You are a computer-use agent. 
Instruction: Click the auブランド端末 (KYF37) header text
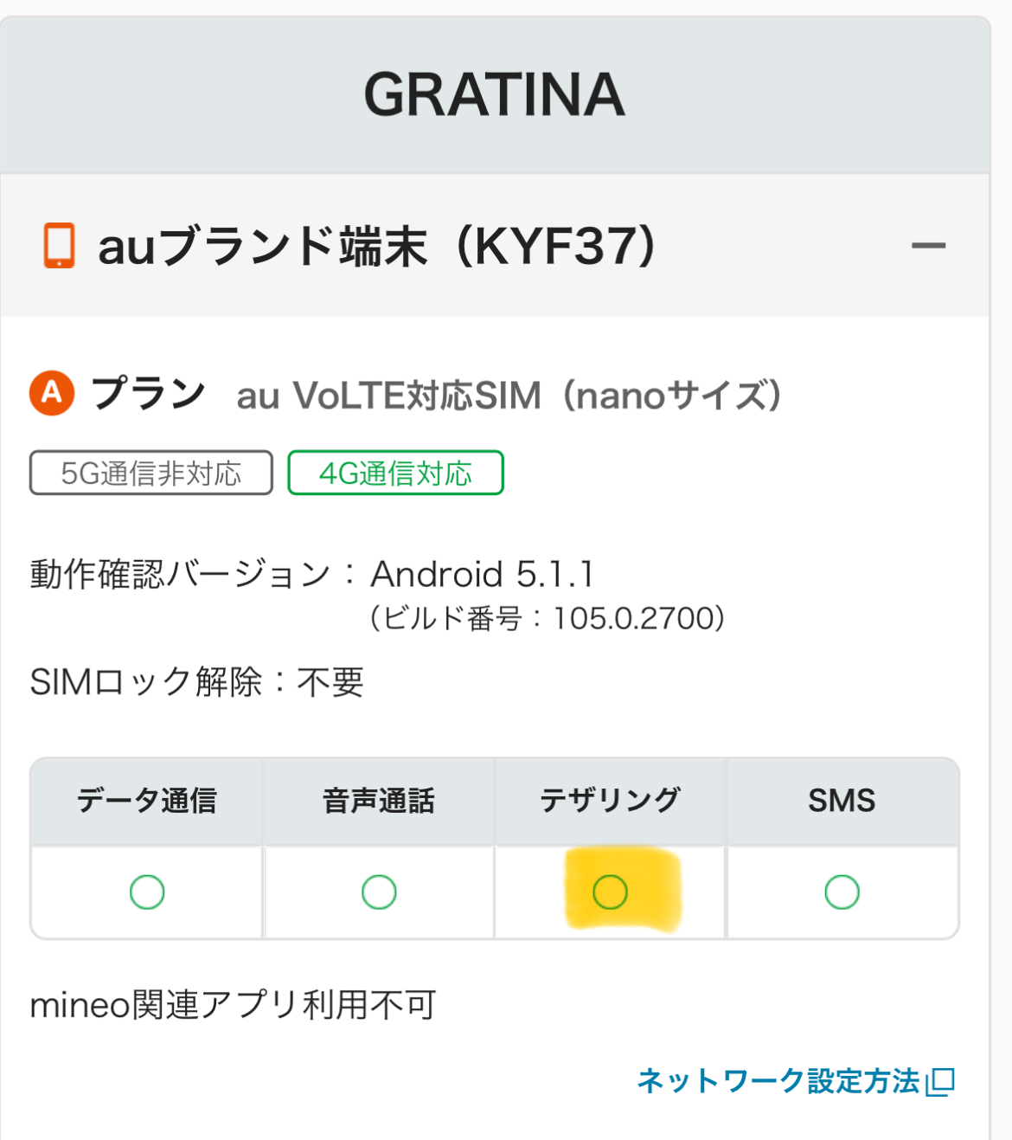point(377,247)
